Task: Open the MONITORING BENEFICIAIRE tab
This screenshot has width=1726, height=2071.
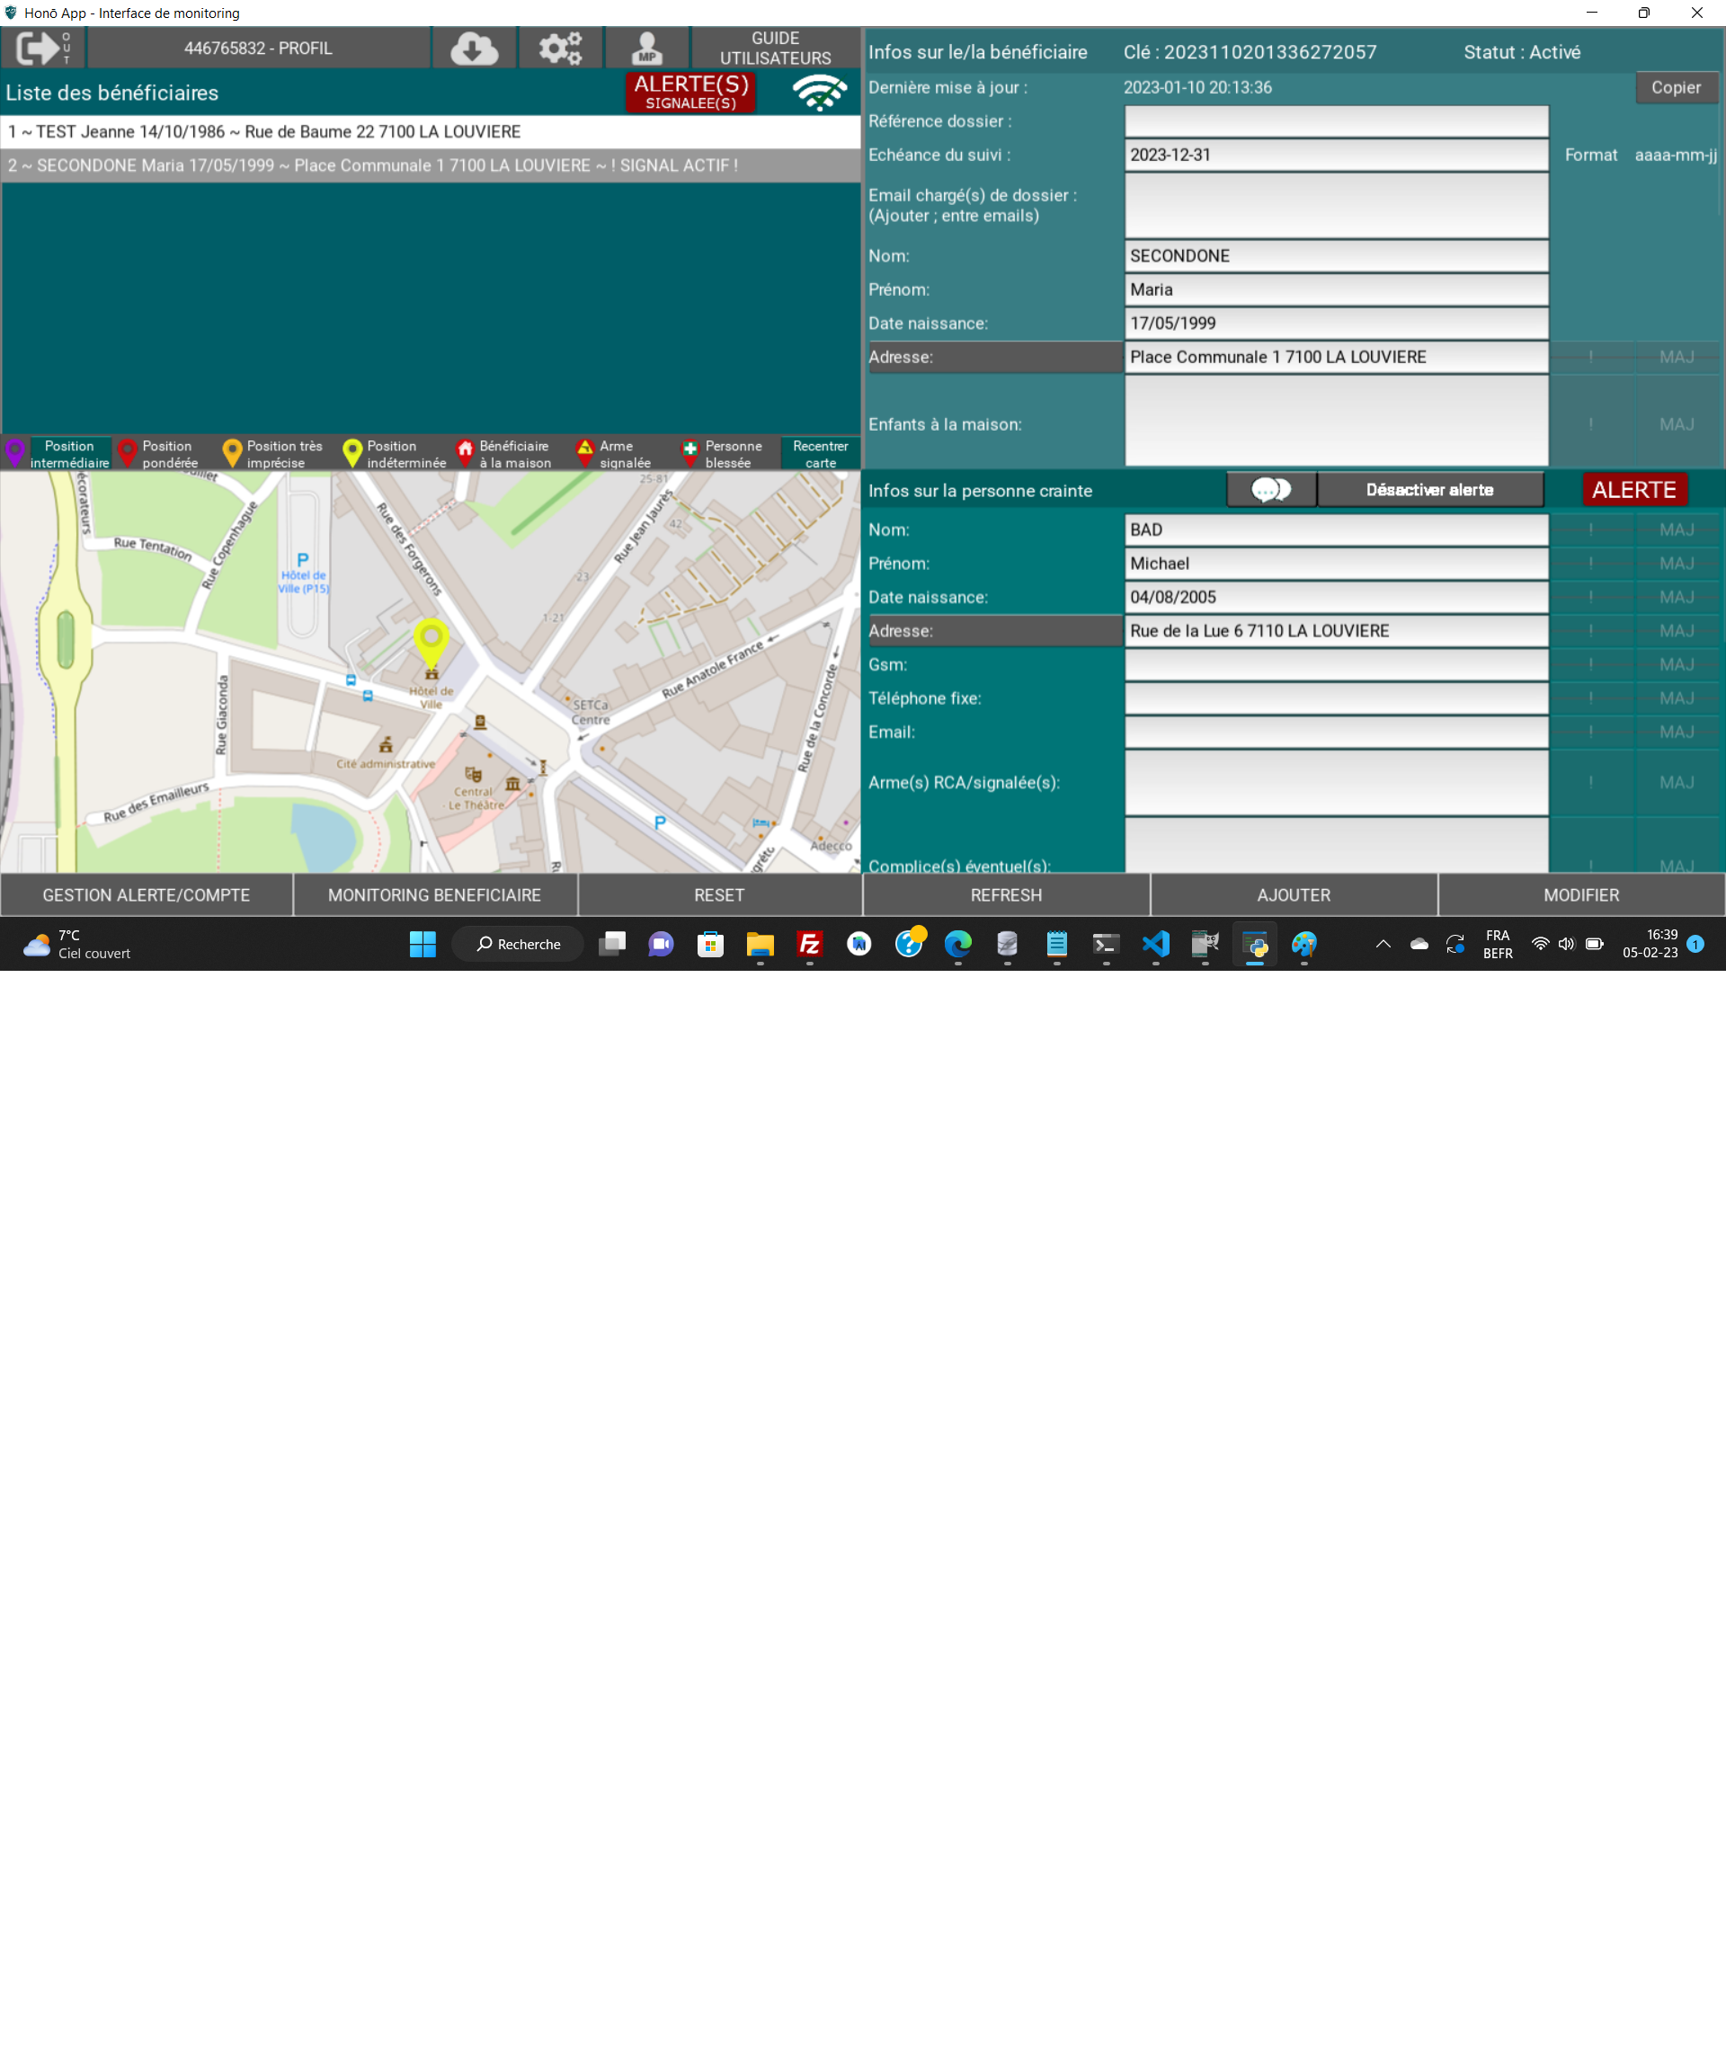Action: coord(434,894)
